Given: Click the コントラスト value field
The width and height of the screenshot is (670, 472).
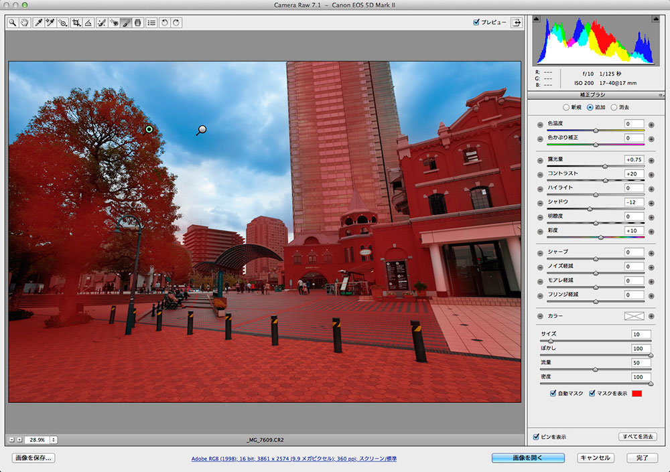Looking at the screenshot, I should point(634,174).
